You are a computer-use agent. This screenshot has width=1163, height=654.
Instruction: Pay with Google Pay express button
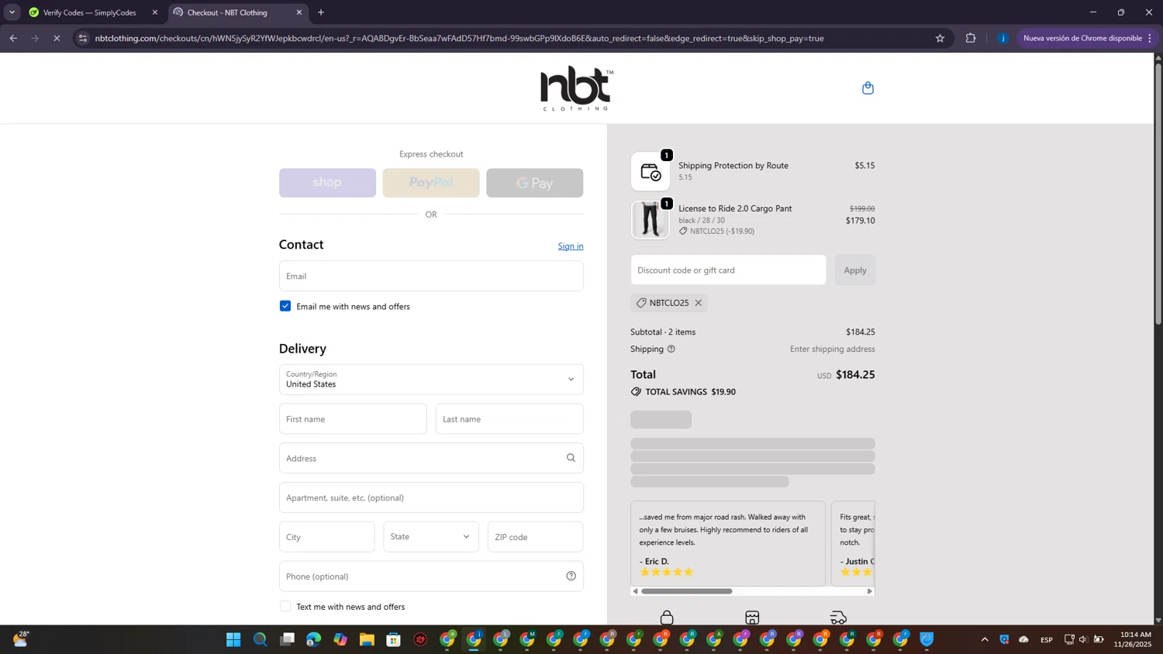click(x=535, y=183)
